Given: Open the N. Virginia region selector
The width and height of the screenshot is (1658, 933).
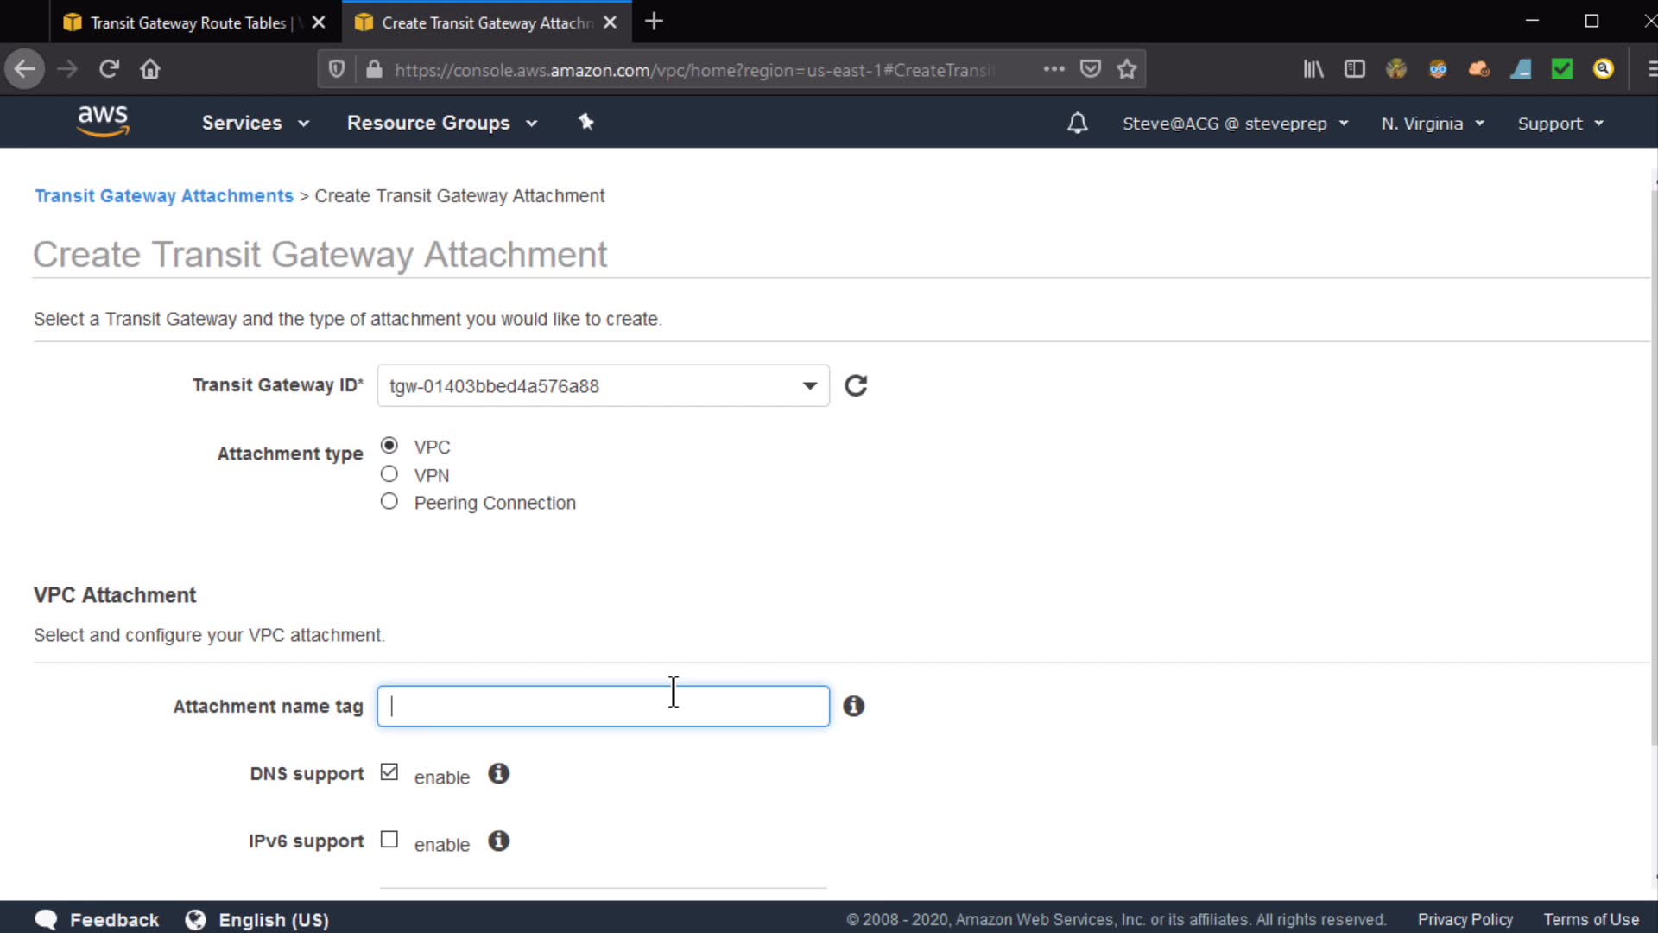Looking at the screenshot, I should [x=1432, y=124].
